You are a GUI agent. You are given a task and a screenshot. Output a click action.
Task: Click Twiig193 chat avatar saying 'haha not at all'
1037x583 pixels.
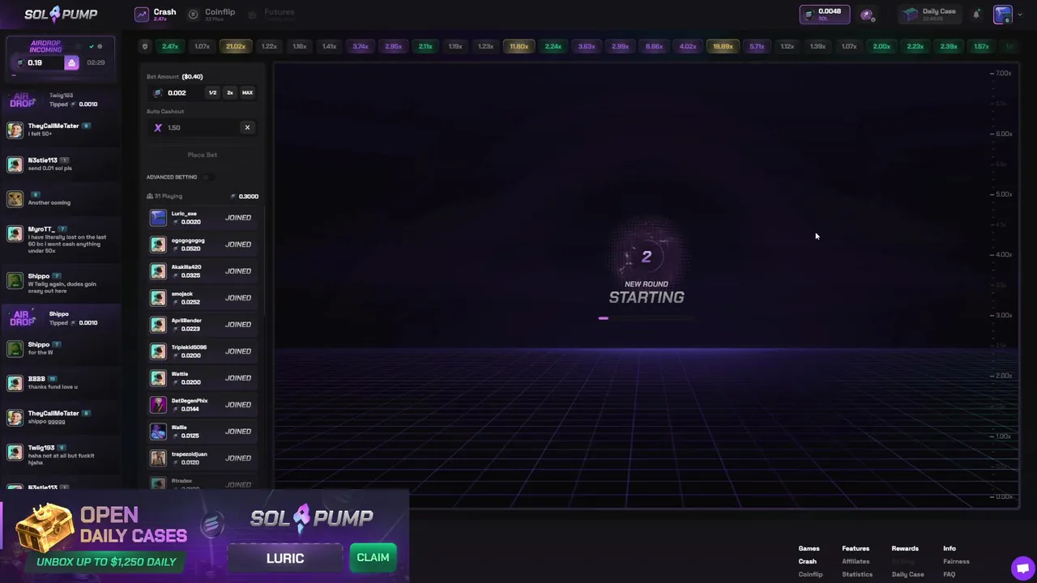tap(15, 452)
